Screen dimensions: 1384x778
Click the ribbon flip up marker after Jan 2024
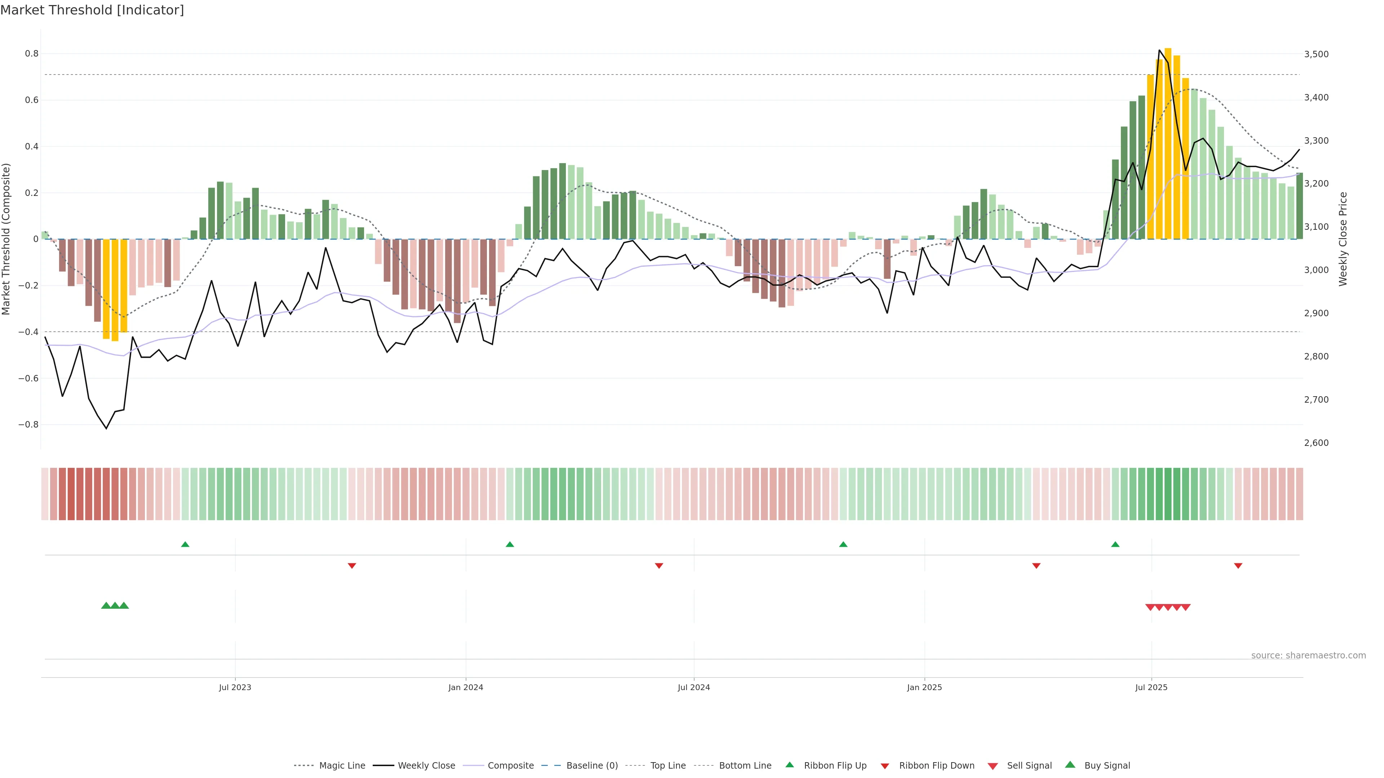(510, 545)
